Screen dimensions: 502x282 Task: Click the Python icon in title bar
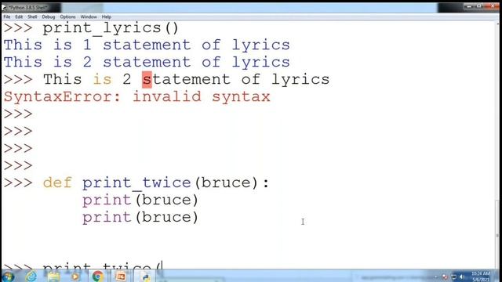pos(4,7)
